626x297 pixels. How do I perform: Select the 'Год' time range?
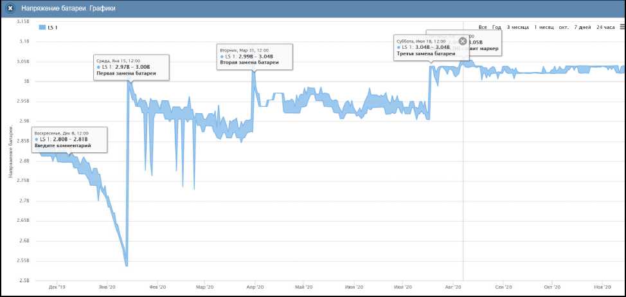point(497,27)
